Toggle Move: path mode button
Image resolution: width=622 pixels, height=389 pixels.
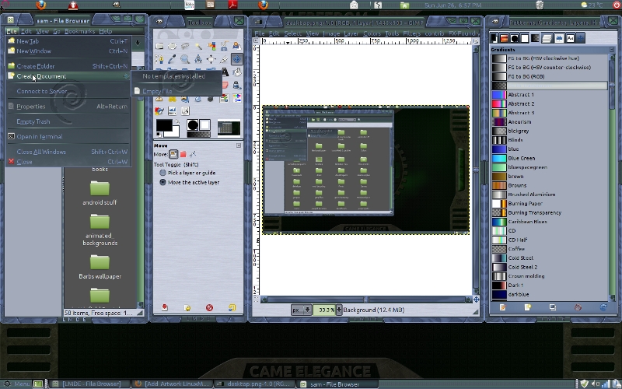click(193, 154)
